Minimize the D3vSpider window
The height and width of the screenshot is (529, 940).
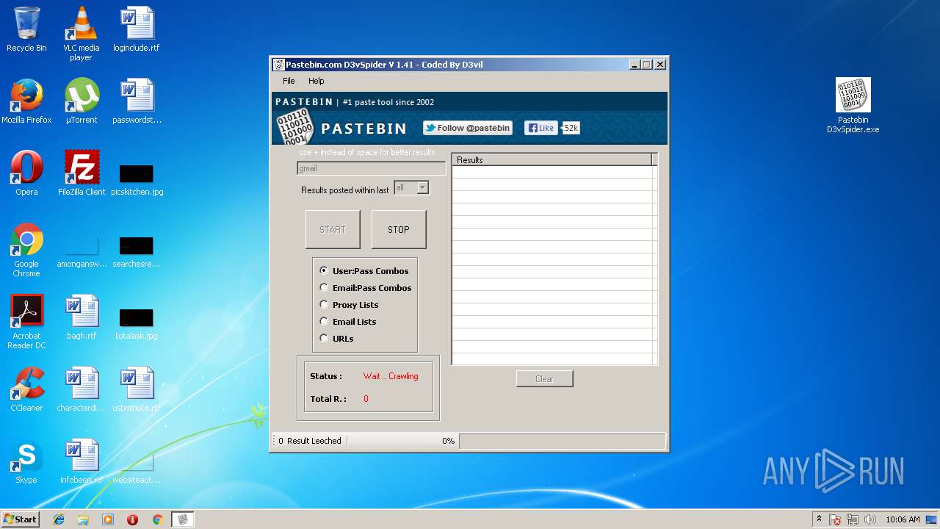coord(634,65)
